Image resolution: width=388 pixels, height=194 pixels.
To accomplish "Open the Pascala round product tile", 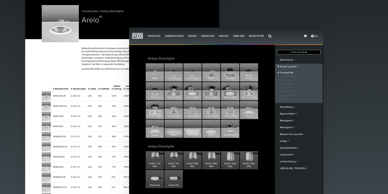I will 249,91.
